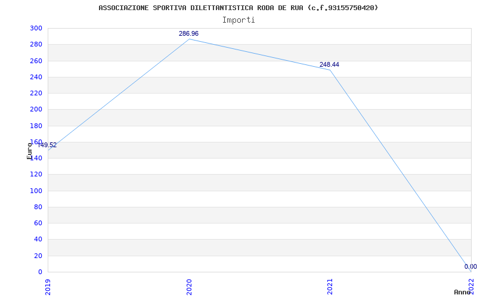477x298 pixels.
Task: Click the 240 y-axis tick label
Action: (x=36, y=77)
